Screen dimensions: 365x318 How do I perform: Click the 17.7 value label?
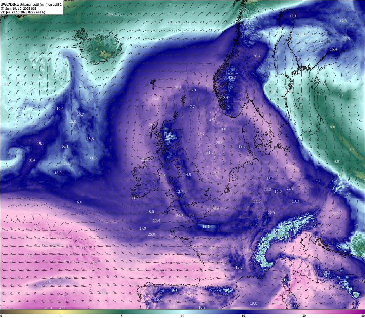(191, 107)
